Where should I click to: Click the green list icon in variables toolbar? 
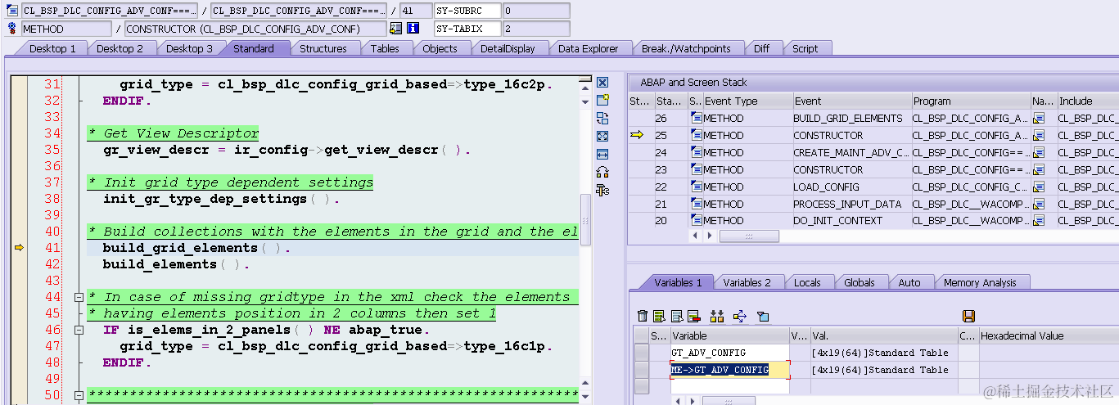coord(659,316)
